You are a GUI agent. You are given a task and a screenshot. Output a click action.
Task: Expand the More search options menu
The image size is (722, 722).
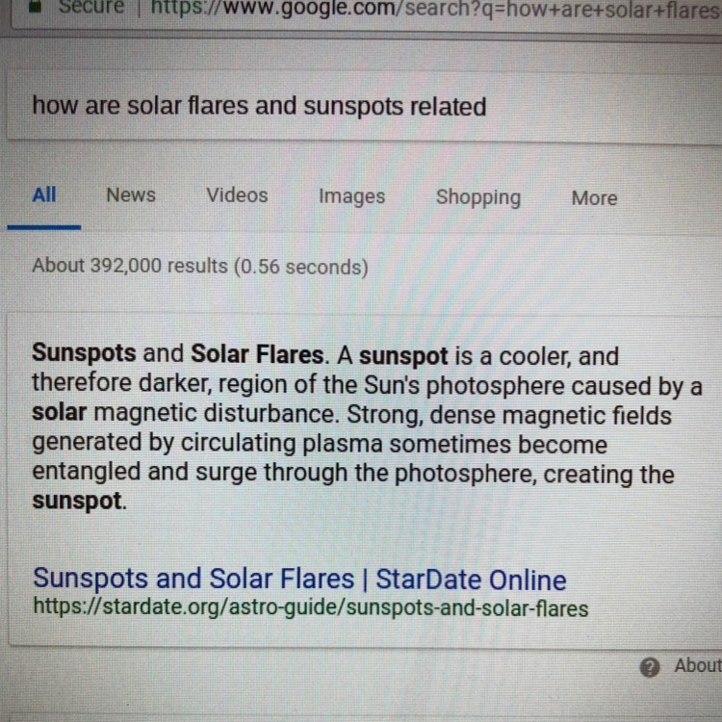point(594,198)
